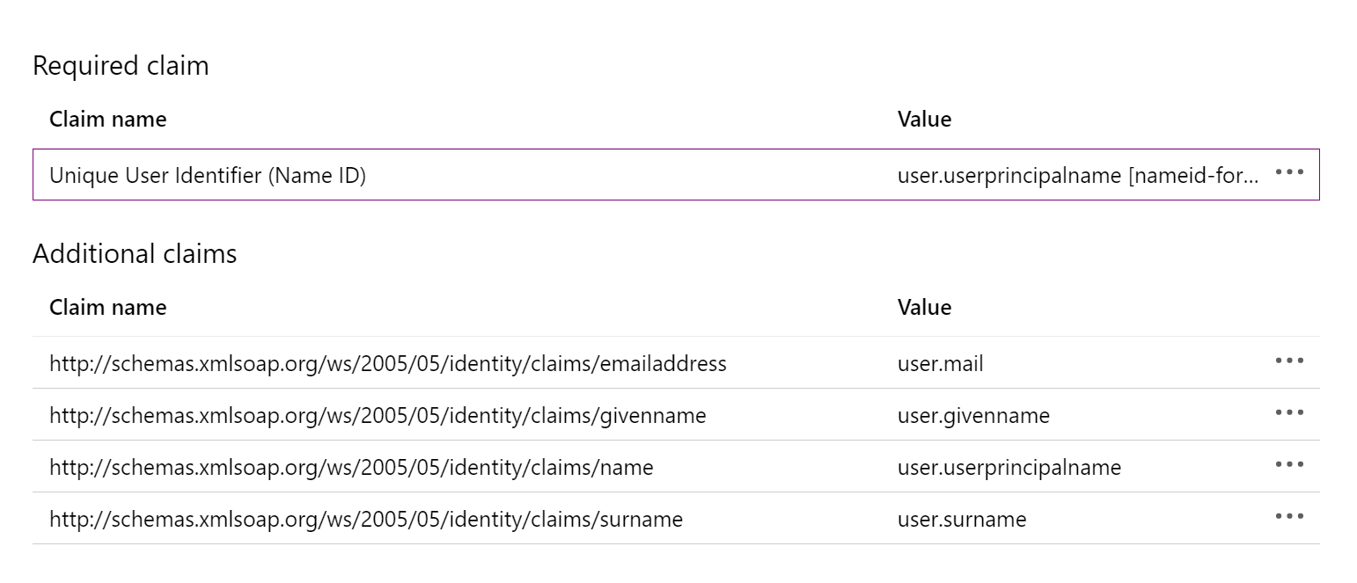The image size is (1357, 583).
Task: Click the user.mail value
Action: click(940, 363)
